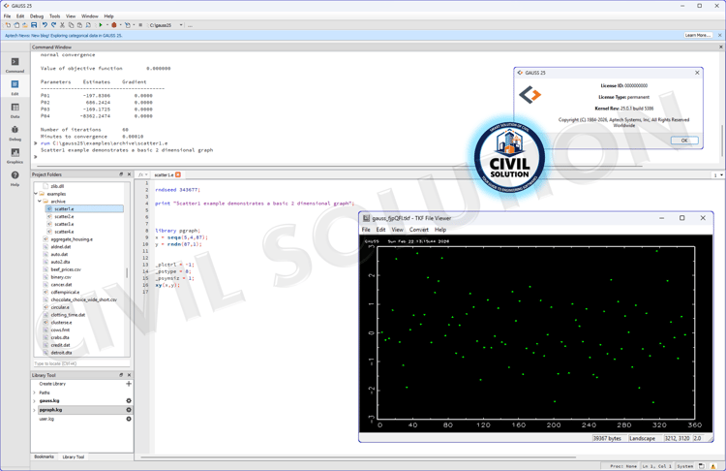726x471 pixels.
Task: Click the plus icon beside Create Library
Action: click(x=129, y=384)
